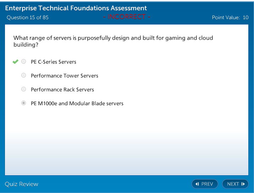Click the PE M1000e and Modular Blade servers text
The height and width of the screenshot is (193, 254).
point(77,103)
